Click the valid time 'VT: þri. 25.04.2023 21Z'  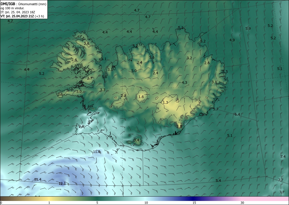tap(17, 16)
